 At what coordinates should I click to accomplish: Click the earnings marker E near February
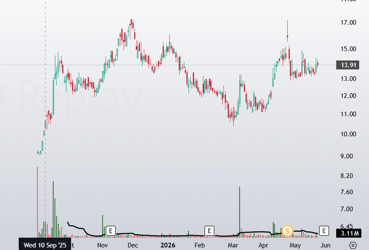tap(209, 231)
